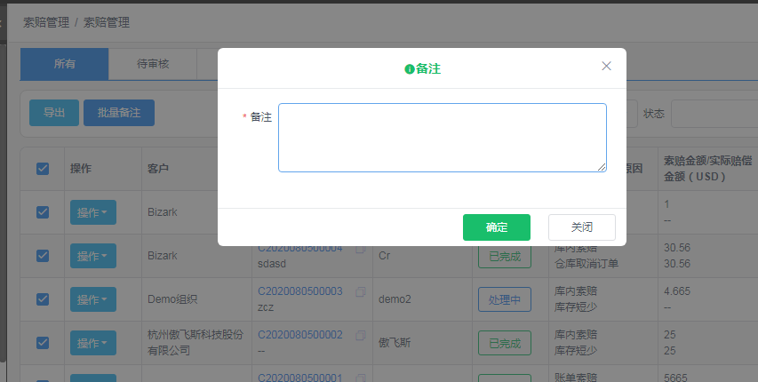Click the cell text demo2
This screenshot has height=382, width=758.
pyautogui.click(x=395, y=298)
